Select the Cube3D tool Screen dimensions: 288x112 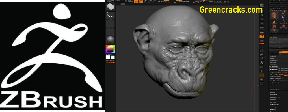click(x=274, y=27)
